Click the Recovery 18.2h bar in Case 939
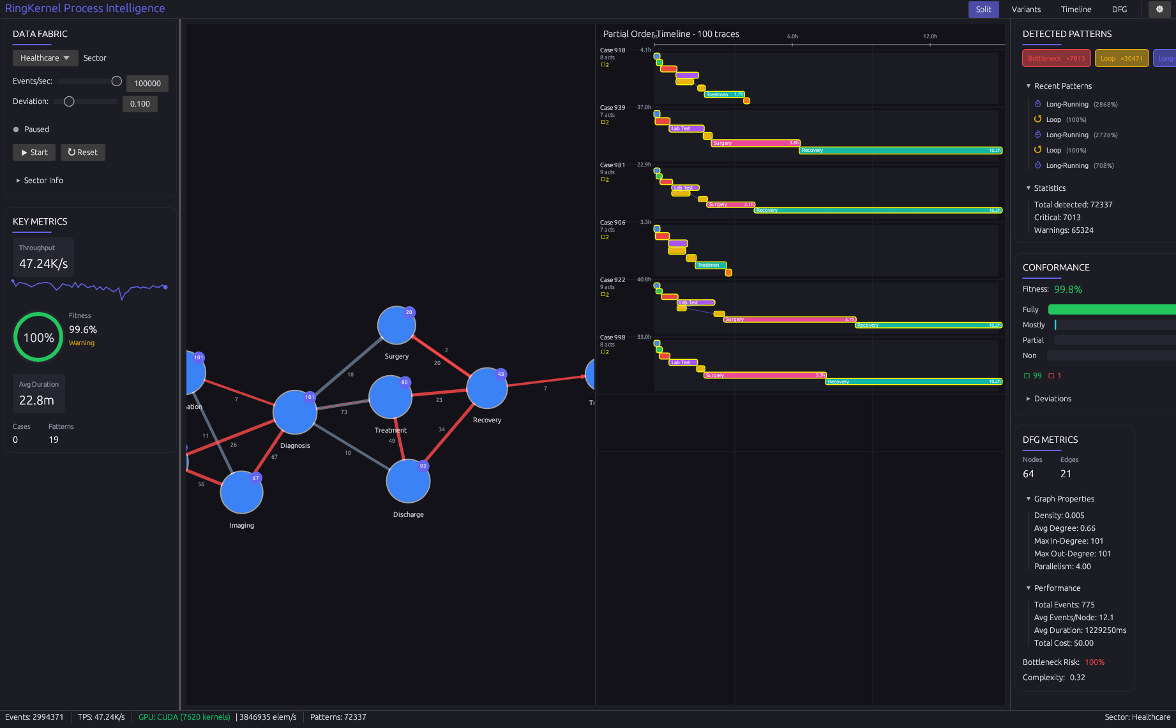Image resolution: width=1176 pixels, height=728 pixels. [x=900, y=150]
